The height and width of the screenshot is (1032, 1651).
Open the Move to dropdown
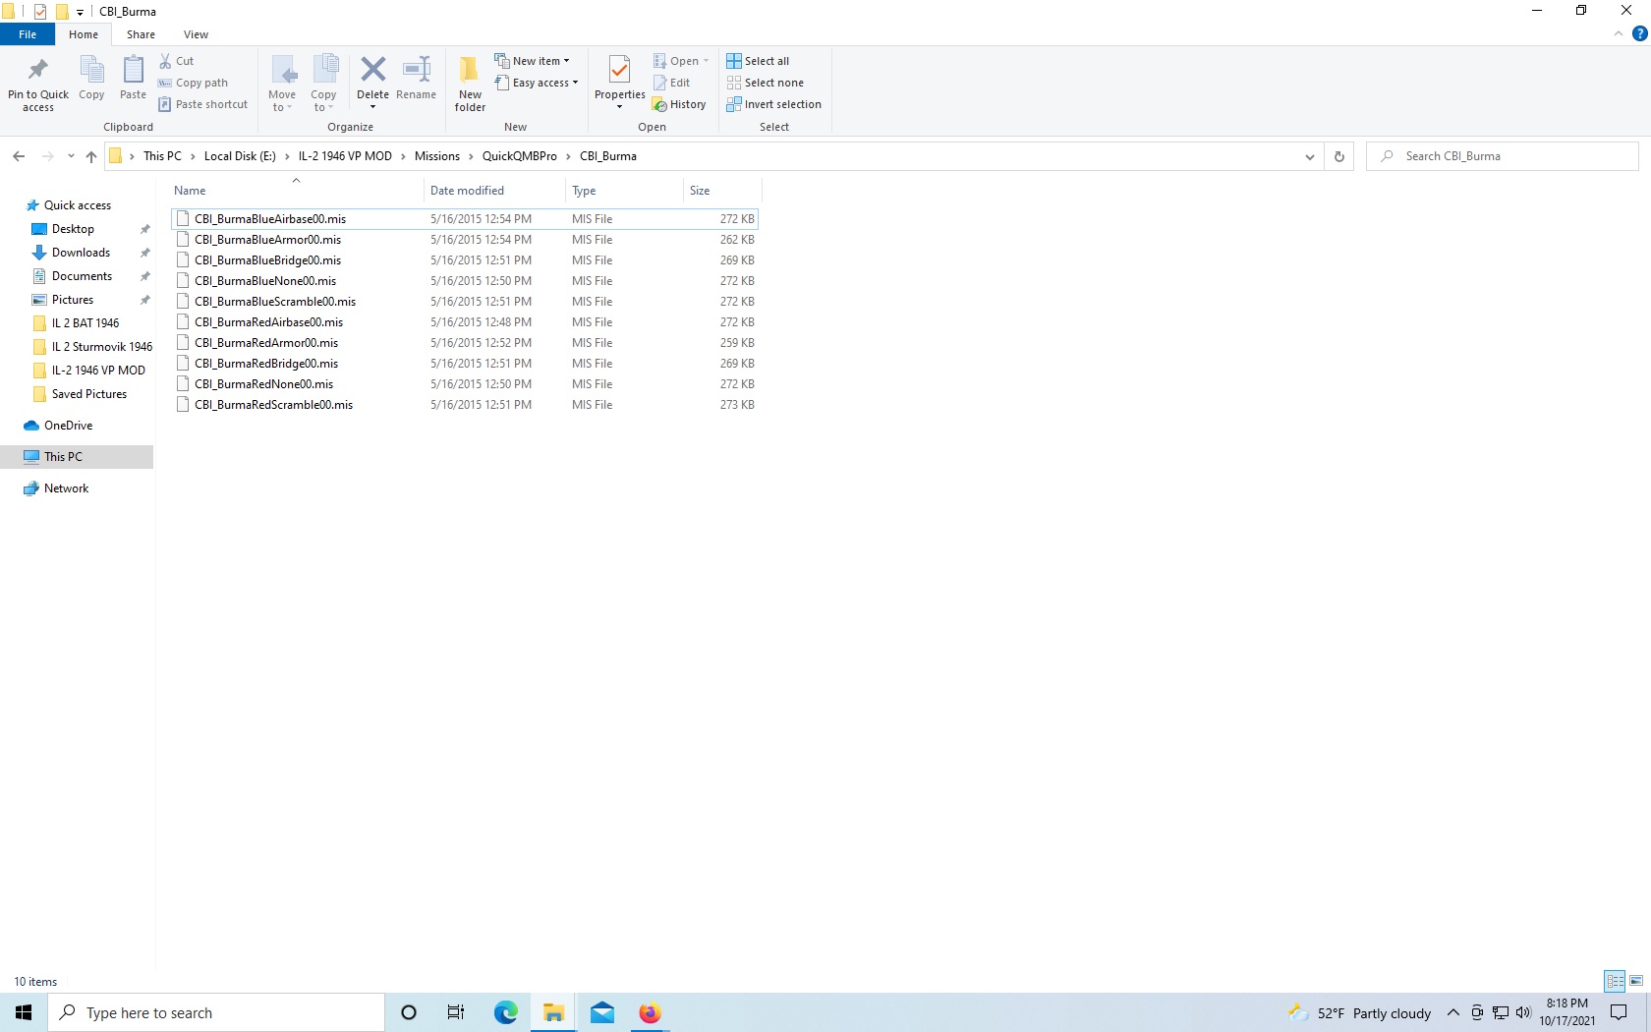point(282,84)
